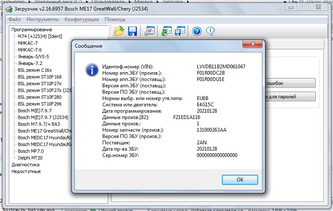
Task: Click the 'Дата программирования:' label
Action: click(132, 111)
